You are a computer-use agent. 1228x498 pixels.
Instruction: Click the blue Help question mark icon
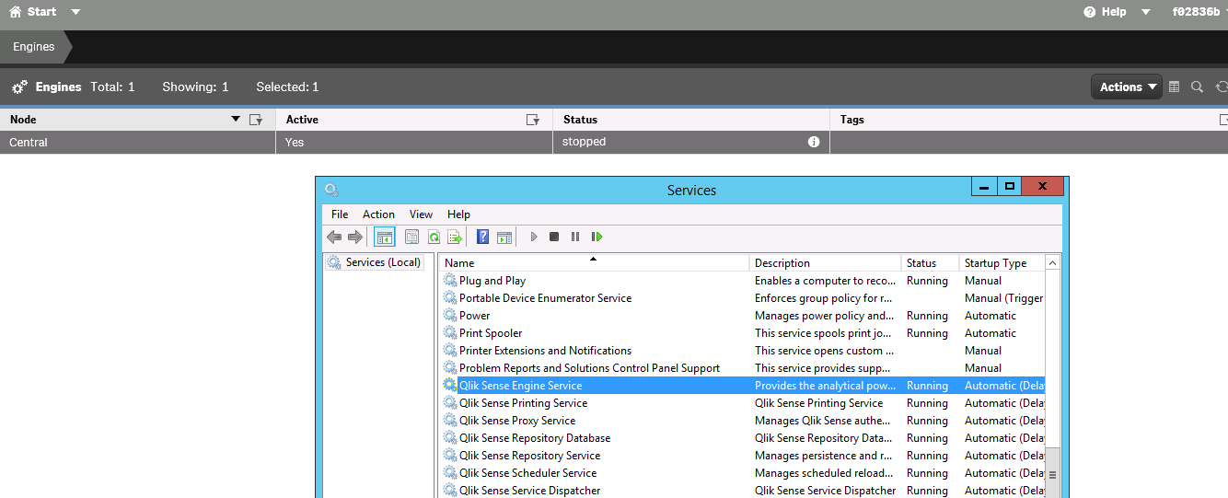482,237
